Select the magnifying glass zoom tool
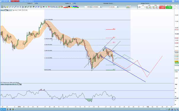The height and width of the screenshot is (111, 179). point(5,7)
